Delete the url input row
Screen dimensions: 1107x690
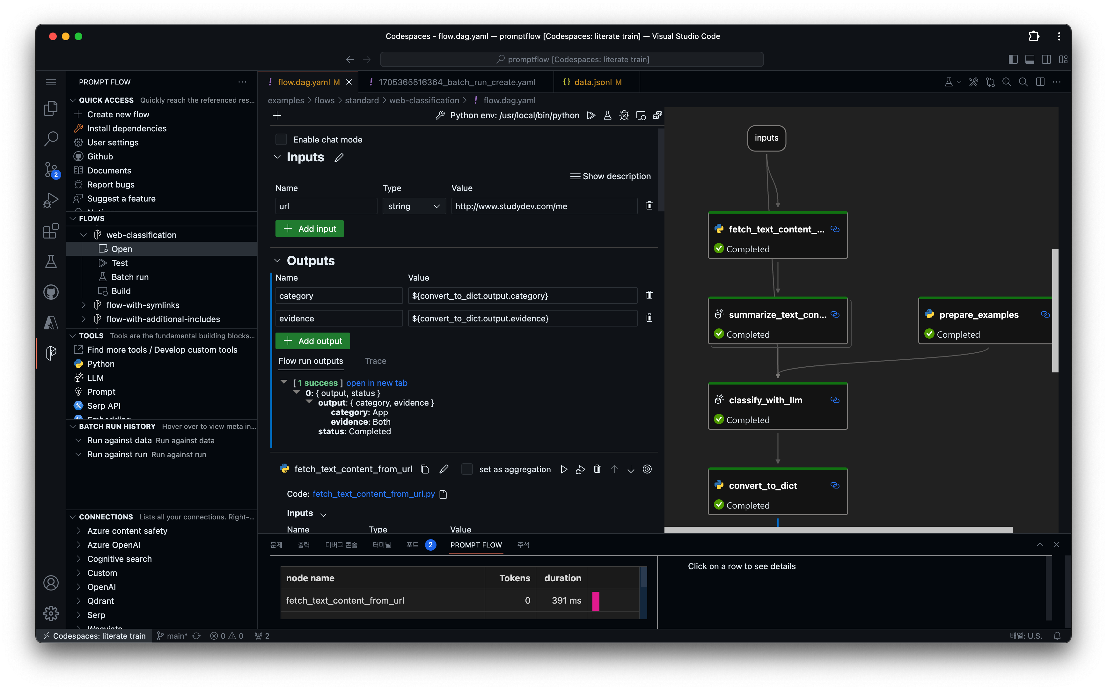point(649,206)
